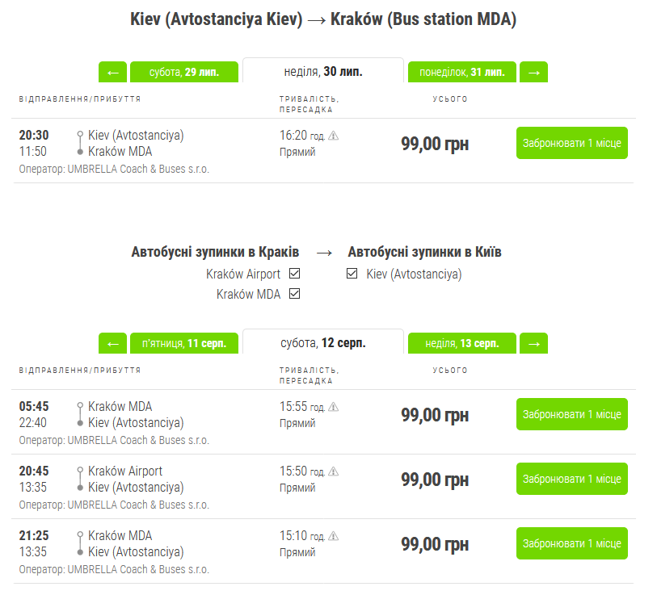This screenshot has width=657, height=595.
Task: Book seat on 20:30 Kiev to Kraków bus
Action: click(571, 143)
